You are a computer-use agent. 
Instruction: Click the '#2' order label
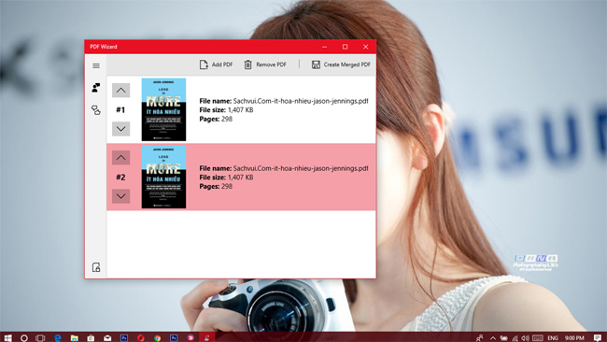[120, 178]
